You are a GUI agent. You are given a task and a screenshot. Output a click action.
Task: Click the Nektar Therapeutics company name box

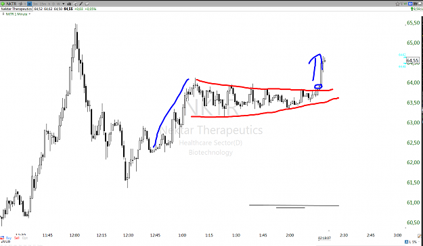pyautogui.click(x=16, y=9)
